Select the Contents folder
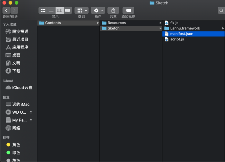The height and width of the screenshot is (162, 225). pos(68,23)
